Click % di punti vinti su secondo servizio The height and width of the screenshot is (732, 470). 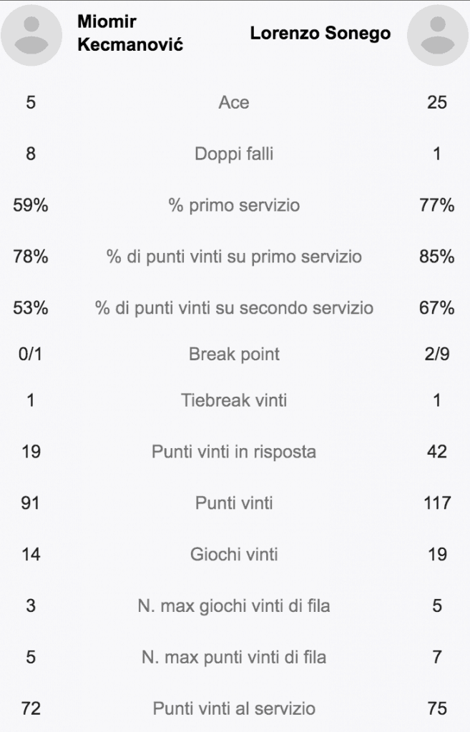pos(234,307)
